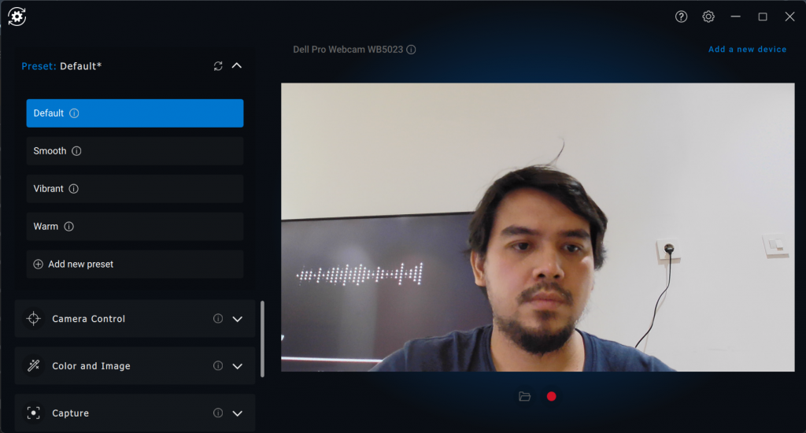Show info for the Warm preset
The image size is (806, 433).
(x=69, y=226)
